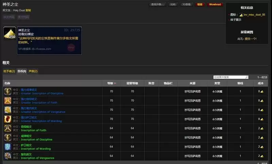Click the 查找升级 button
The height and width of the screenshot is (164, 272).
point(157,4)
